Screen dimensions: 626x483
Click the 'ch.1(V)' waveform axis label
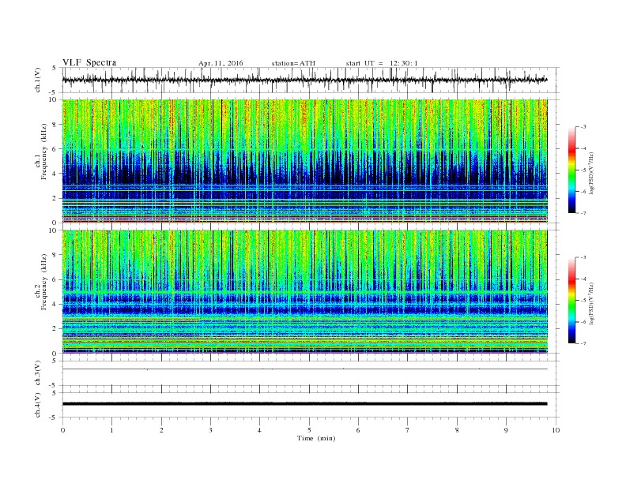pyautogui.click(x=38, y=80)
